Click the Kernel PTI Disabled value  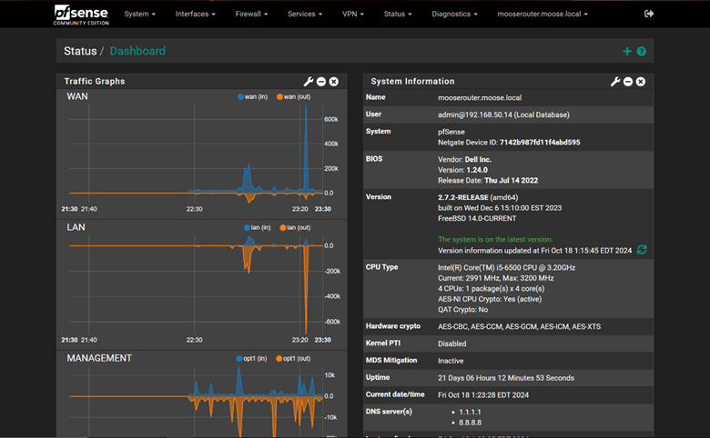(451, 343)
